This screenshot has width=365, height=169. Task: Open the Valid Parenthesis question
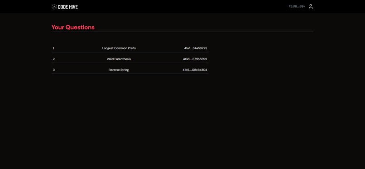(119, 59)
